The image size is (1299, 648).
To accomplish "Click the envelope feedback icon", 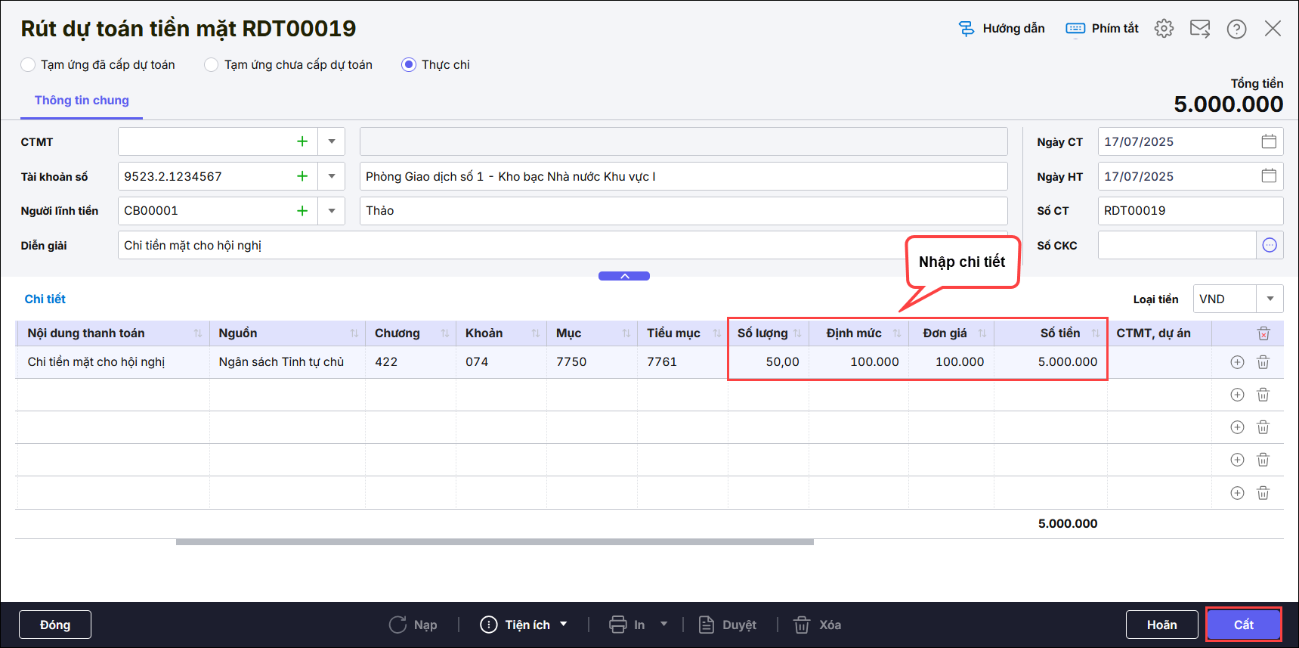I will pyautogui.click(x=1200, y=29).
